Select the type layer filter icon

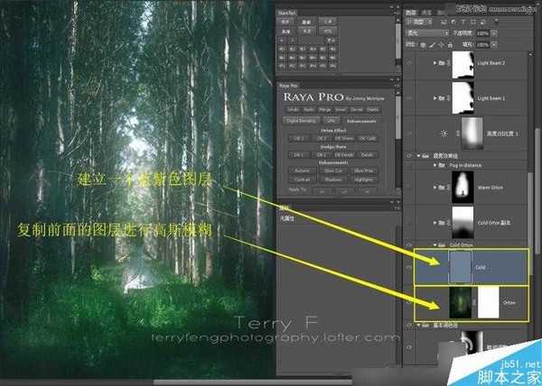pyautogui.click(x=464, y=22)
